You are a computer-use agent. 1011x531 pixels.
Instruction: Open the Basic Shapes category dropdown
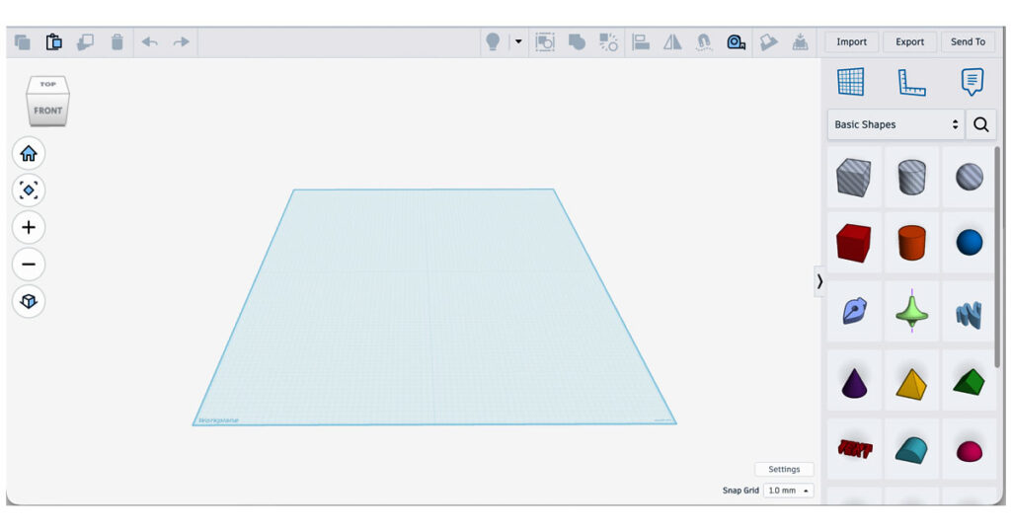click(x=896, y=124)
